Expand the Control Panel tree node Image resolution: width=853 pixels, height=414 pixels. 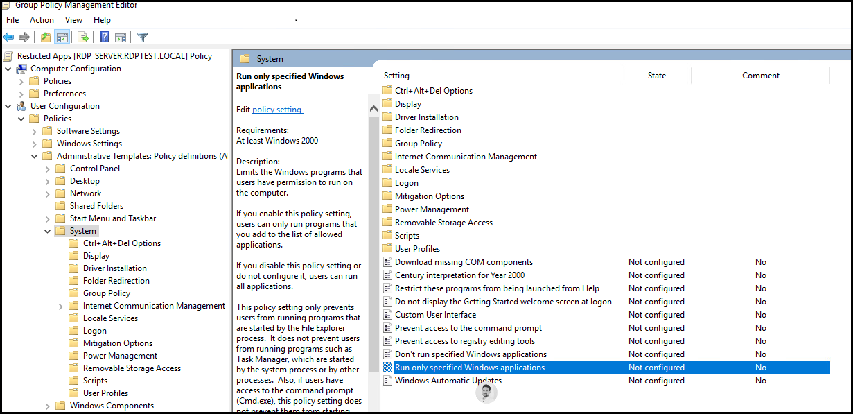47,169
